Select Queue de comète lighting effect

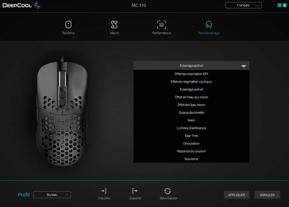191,113
